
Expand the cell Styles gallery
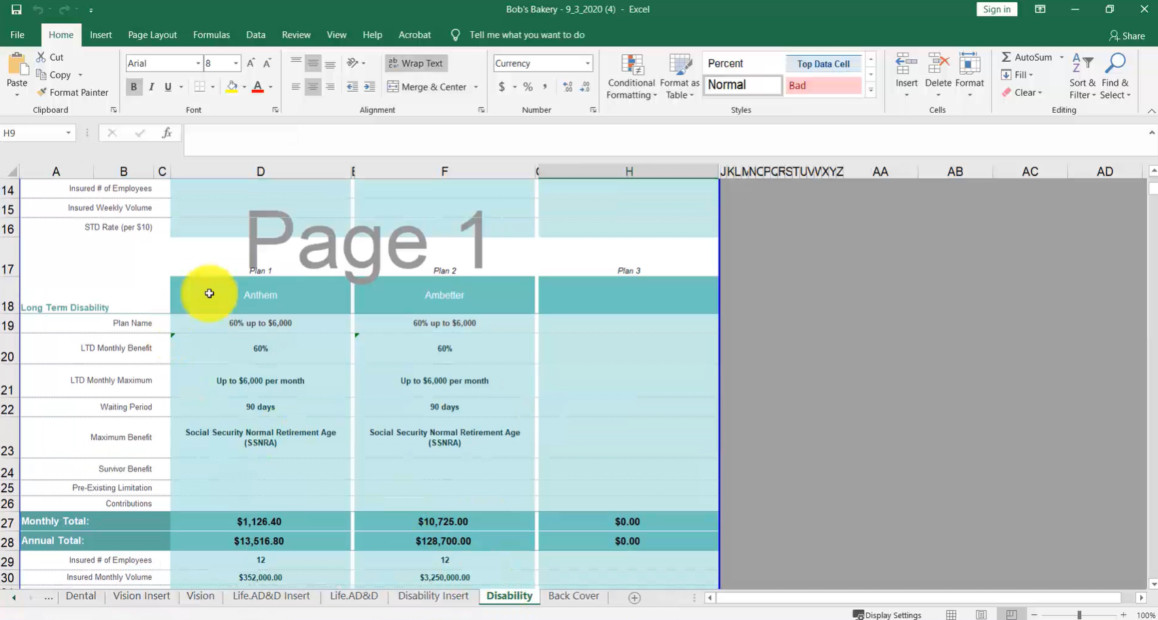pyautogui.click(x=871, y=90)
